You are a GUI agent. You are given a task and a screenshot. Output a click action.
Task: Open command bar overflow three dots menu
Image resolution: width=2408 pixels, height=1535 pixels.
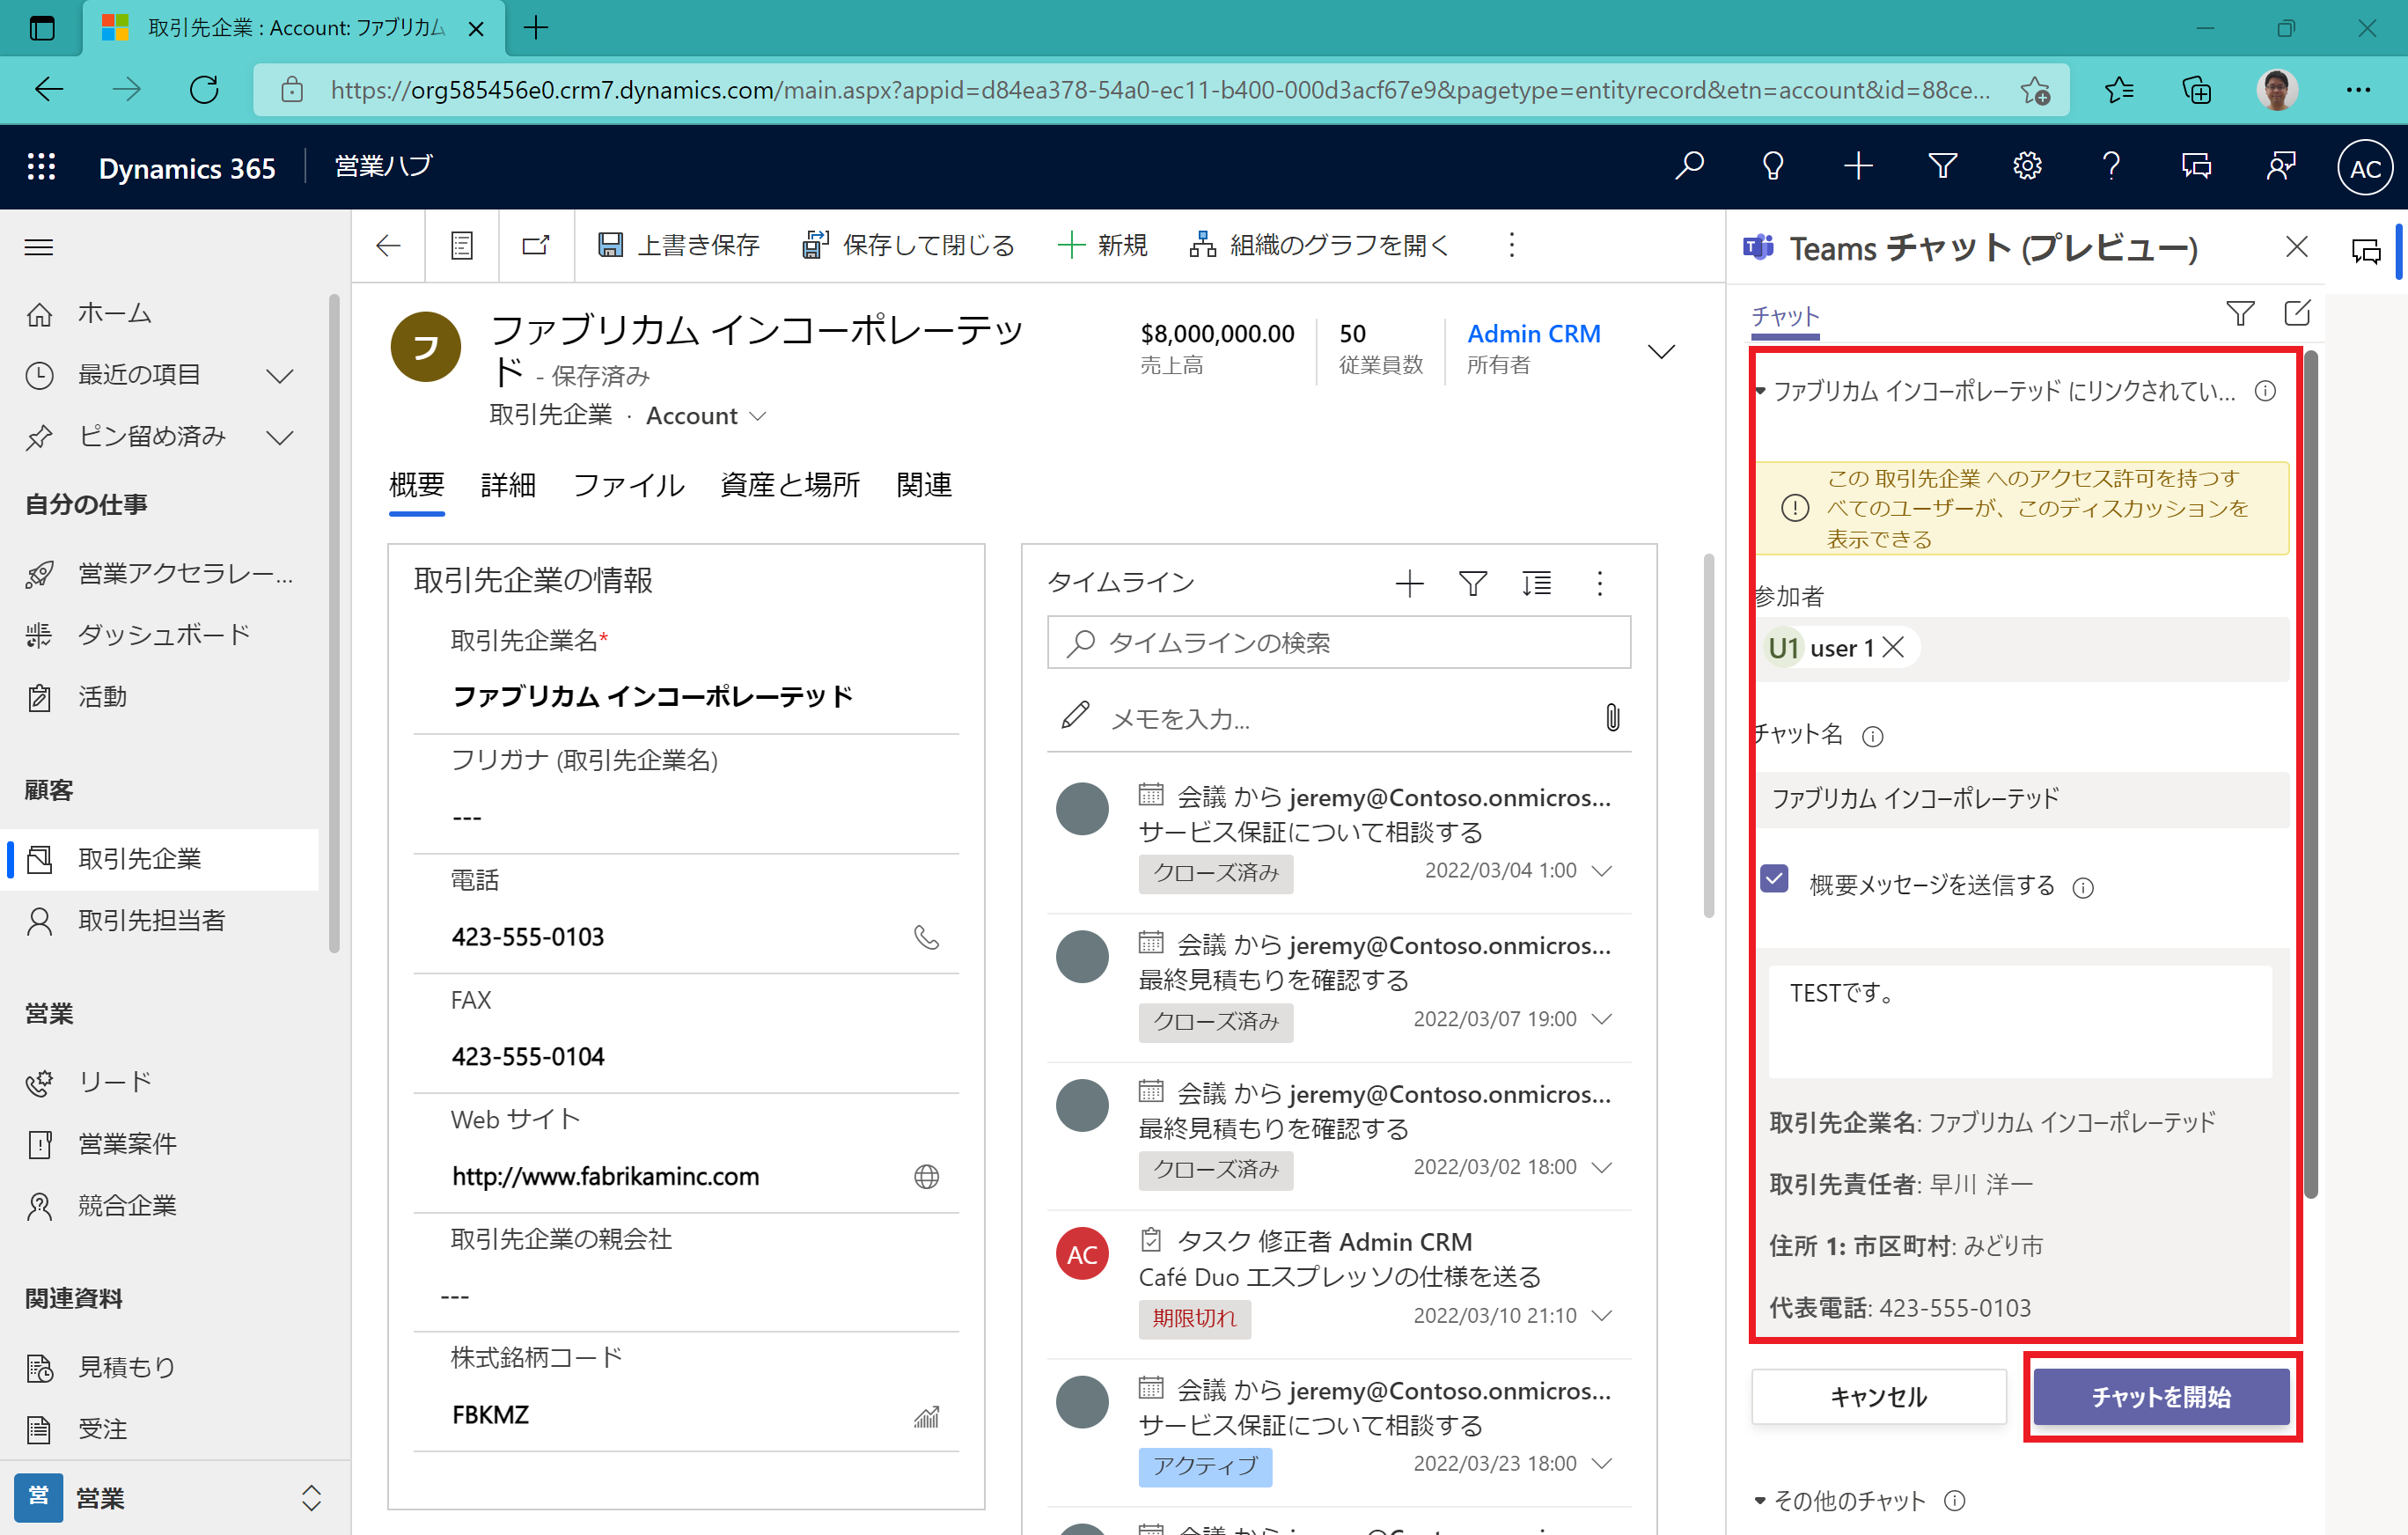(1511, 246)
